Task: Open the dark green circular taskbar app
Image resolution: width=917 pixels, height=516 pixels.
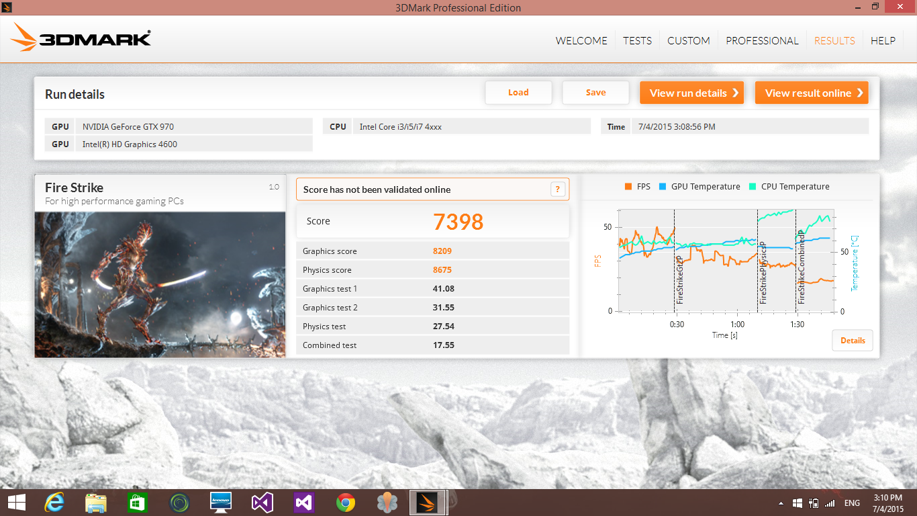Action: (x=179, y=503)
